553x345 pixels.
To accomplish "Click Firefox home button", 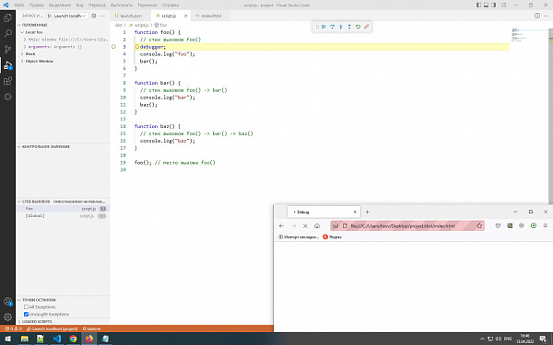I will pyautogui.click(x=317, y=225).
